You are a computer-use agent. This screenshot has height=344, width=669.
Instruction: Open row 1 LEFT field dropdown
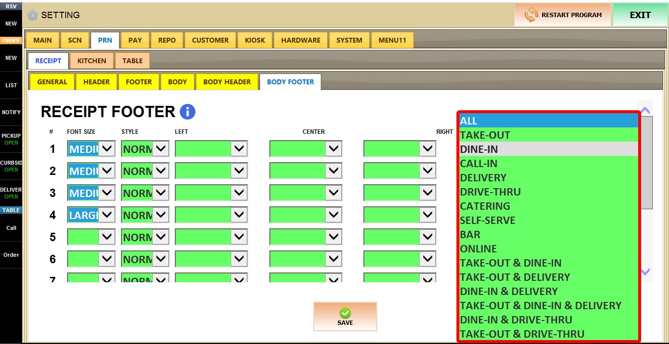(x=239, y=148)
